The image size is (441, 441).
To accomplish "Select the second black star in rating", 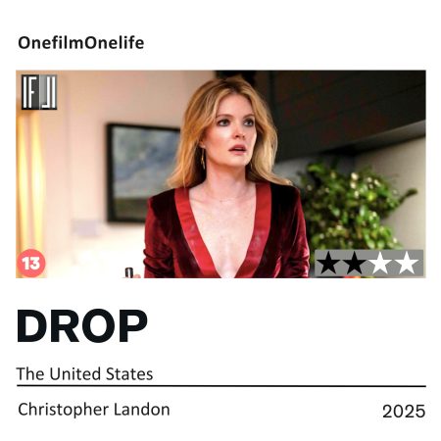I will coord(355,263).
